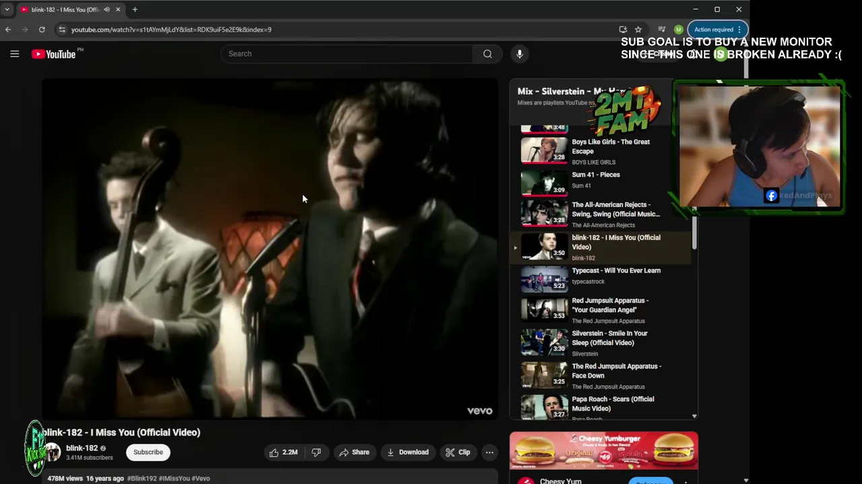Viewport: 862px width, 484px height.
Task: Click the #Blink192 hashtag
Action: [141, 479]
